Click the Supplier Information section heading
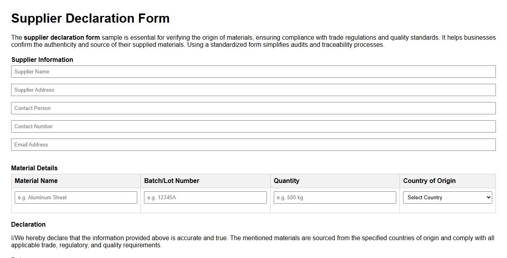Screen dimensions: 507x258 42,60
